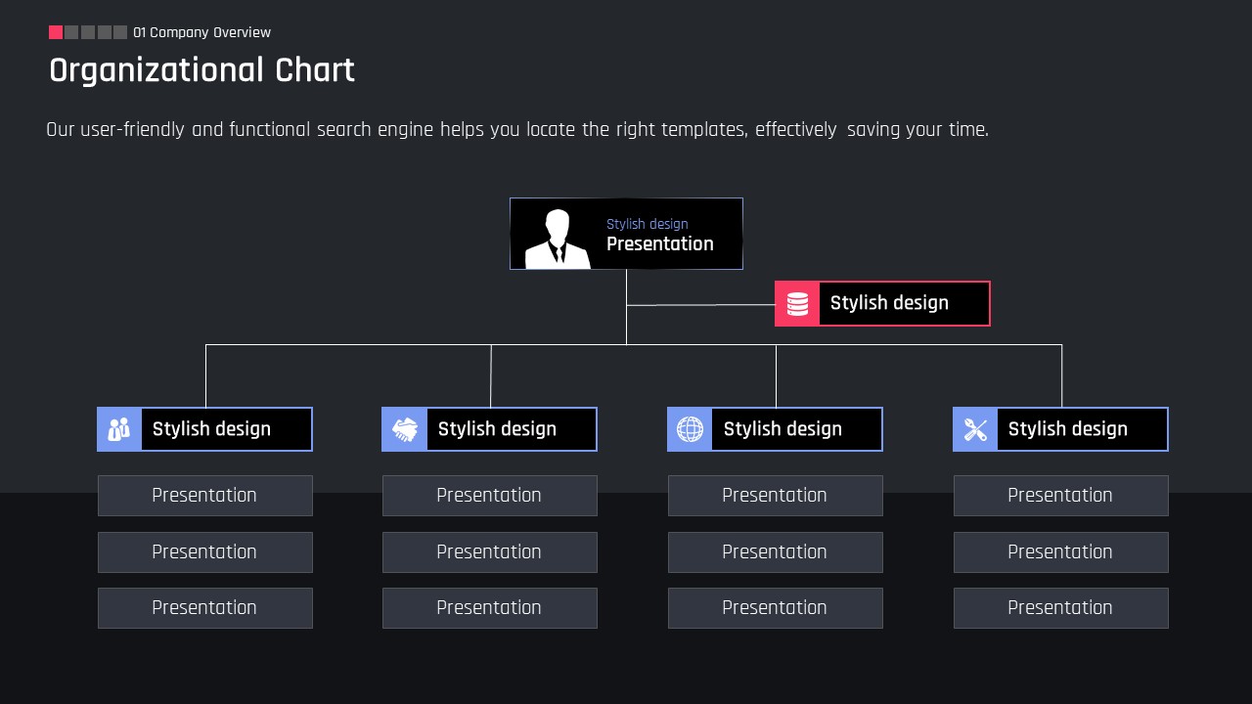The image size is (1252, 704).
Task: Click the 'Organizational Chart' title
Action: point(201,70)
